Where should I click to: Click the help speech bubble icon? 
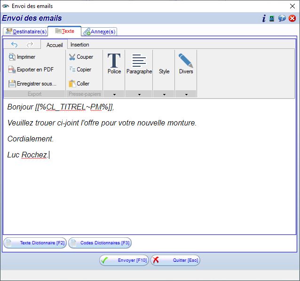tap(282, 18)
